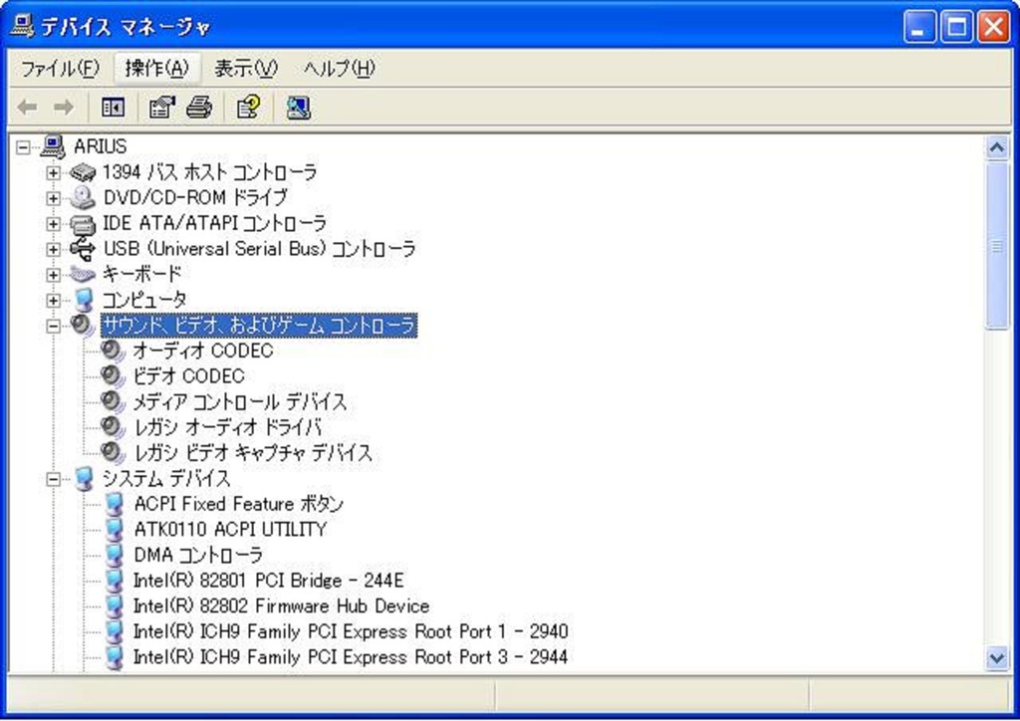Minimize the デバイス マネージャ window
1020x721 pixels.
[x=918, y=27]
